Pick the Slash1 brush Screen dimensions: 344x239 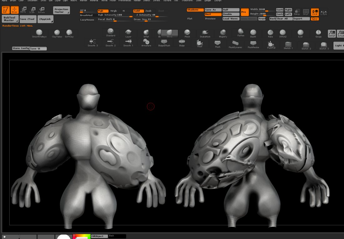(253, 33)
